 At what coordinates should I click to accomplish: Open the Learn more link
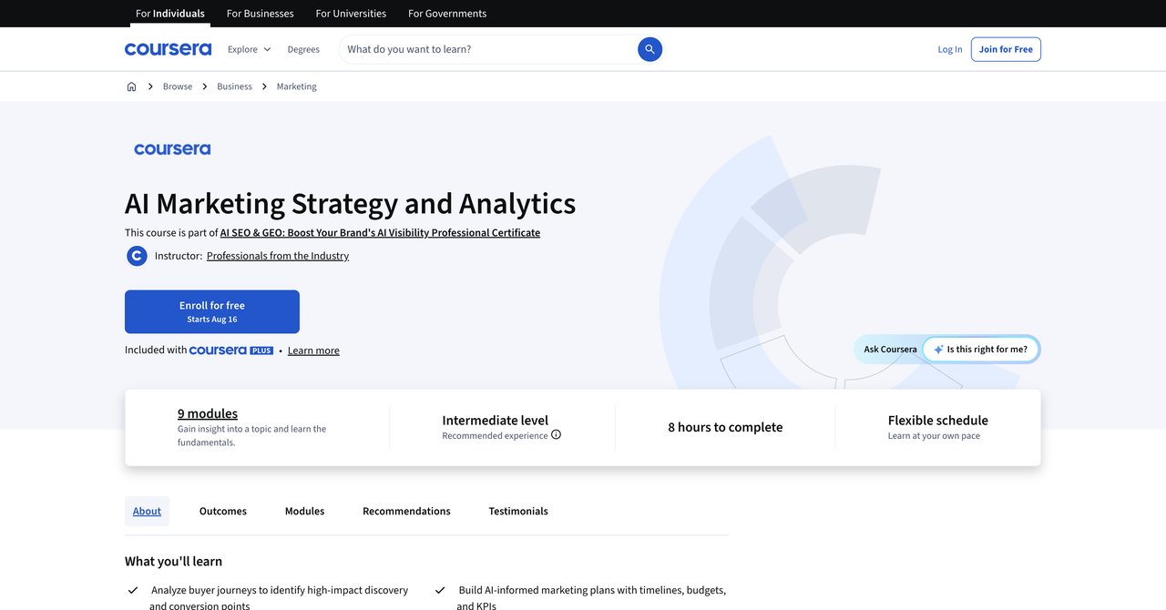pyautogui.click(x=313, y=351)
